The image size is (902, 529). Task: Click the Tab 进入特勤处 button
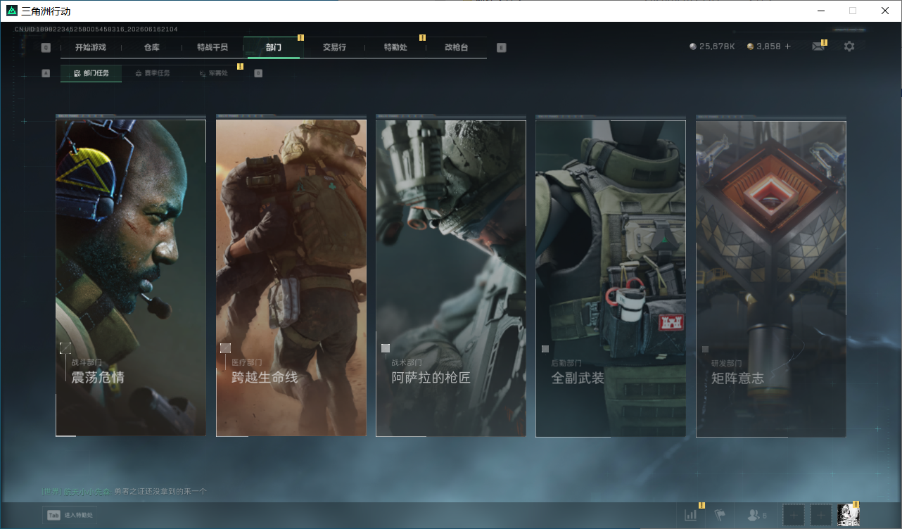[70, 515]
